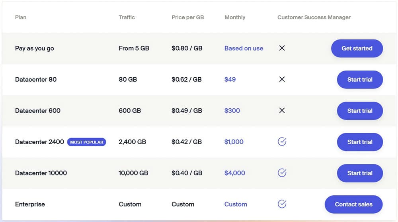This screenshot has width=398, height=222.
Task: Click the $300 monthly price
Action: coord(232,111)
